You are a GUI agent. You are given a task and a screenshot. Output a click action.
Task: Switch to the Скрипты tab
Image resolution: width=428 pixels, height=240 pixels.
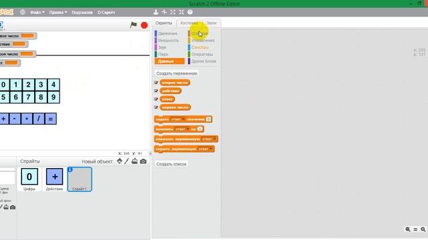(164, 23)
